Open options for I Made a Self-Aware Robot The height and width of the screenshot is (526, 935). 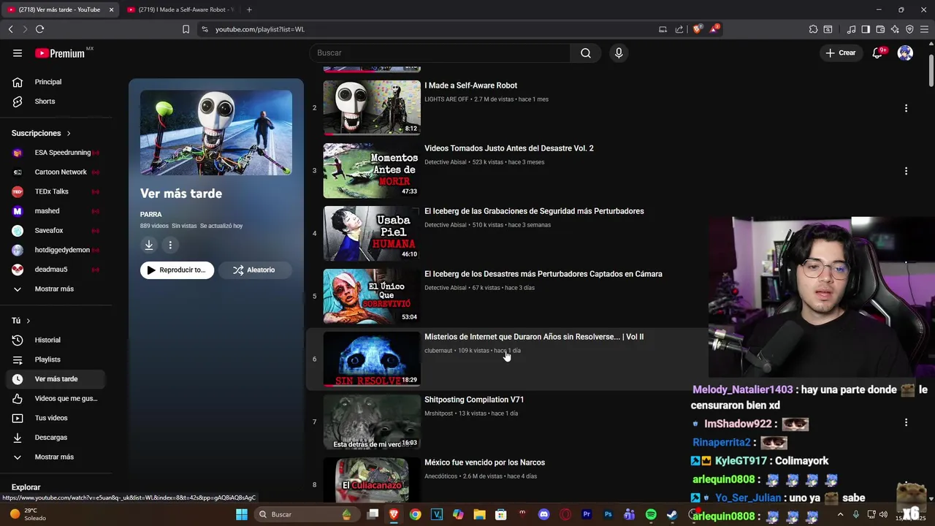906,108
